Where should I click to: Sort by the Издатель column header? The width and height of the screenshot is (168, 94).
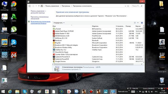coord(103,26)
